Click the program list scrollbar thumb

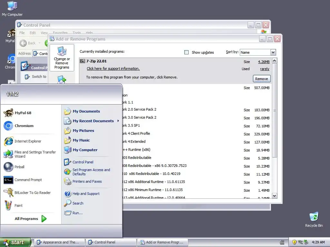point(274,110)
